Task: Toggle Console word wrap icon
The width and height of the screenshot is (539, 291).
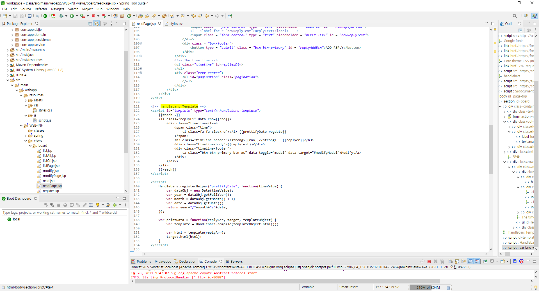Action: [463, 261]
